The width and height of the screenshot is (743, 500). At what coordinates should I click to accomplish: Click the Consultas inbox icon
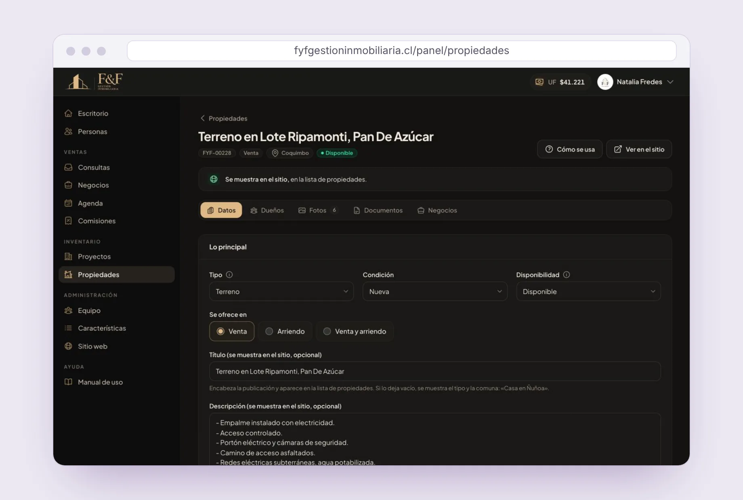pos(68,167)
